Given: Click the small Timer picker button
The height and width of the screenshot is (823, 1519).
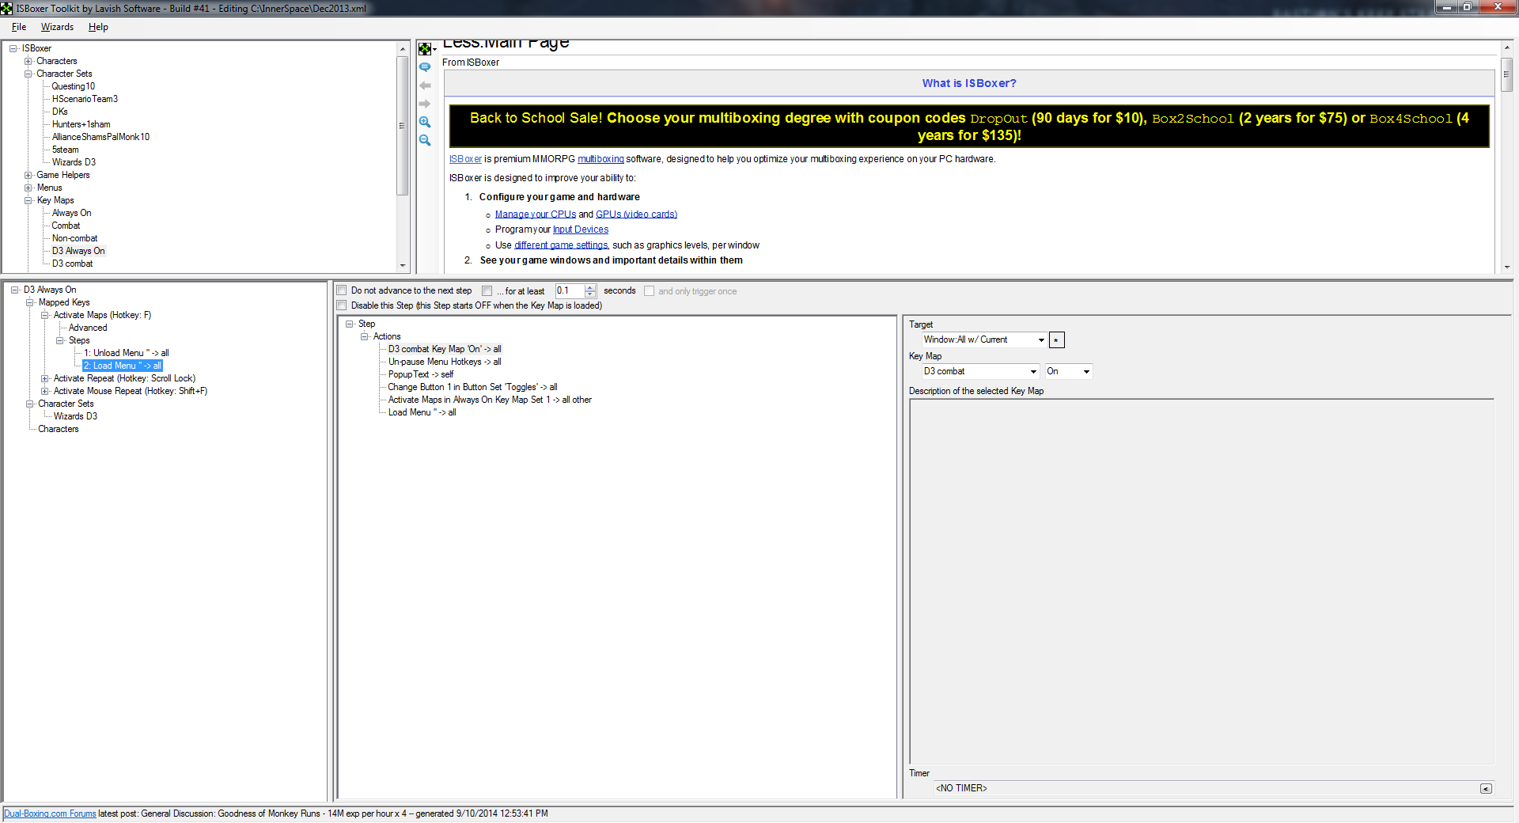Looking at the screenshot, I should pyautogui.click(x=1486, y=788).
